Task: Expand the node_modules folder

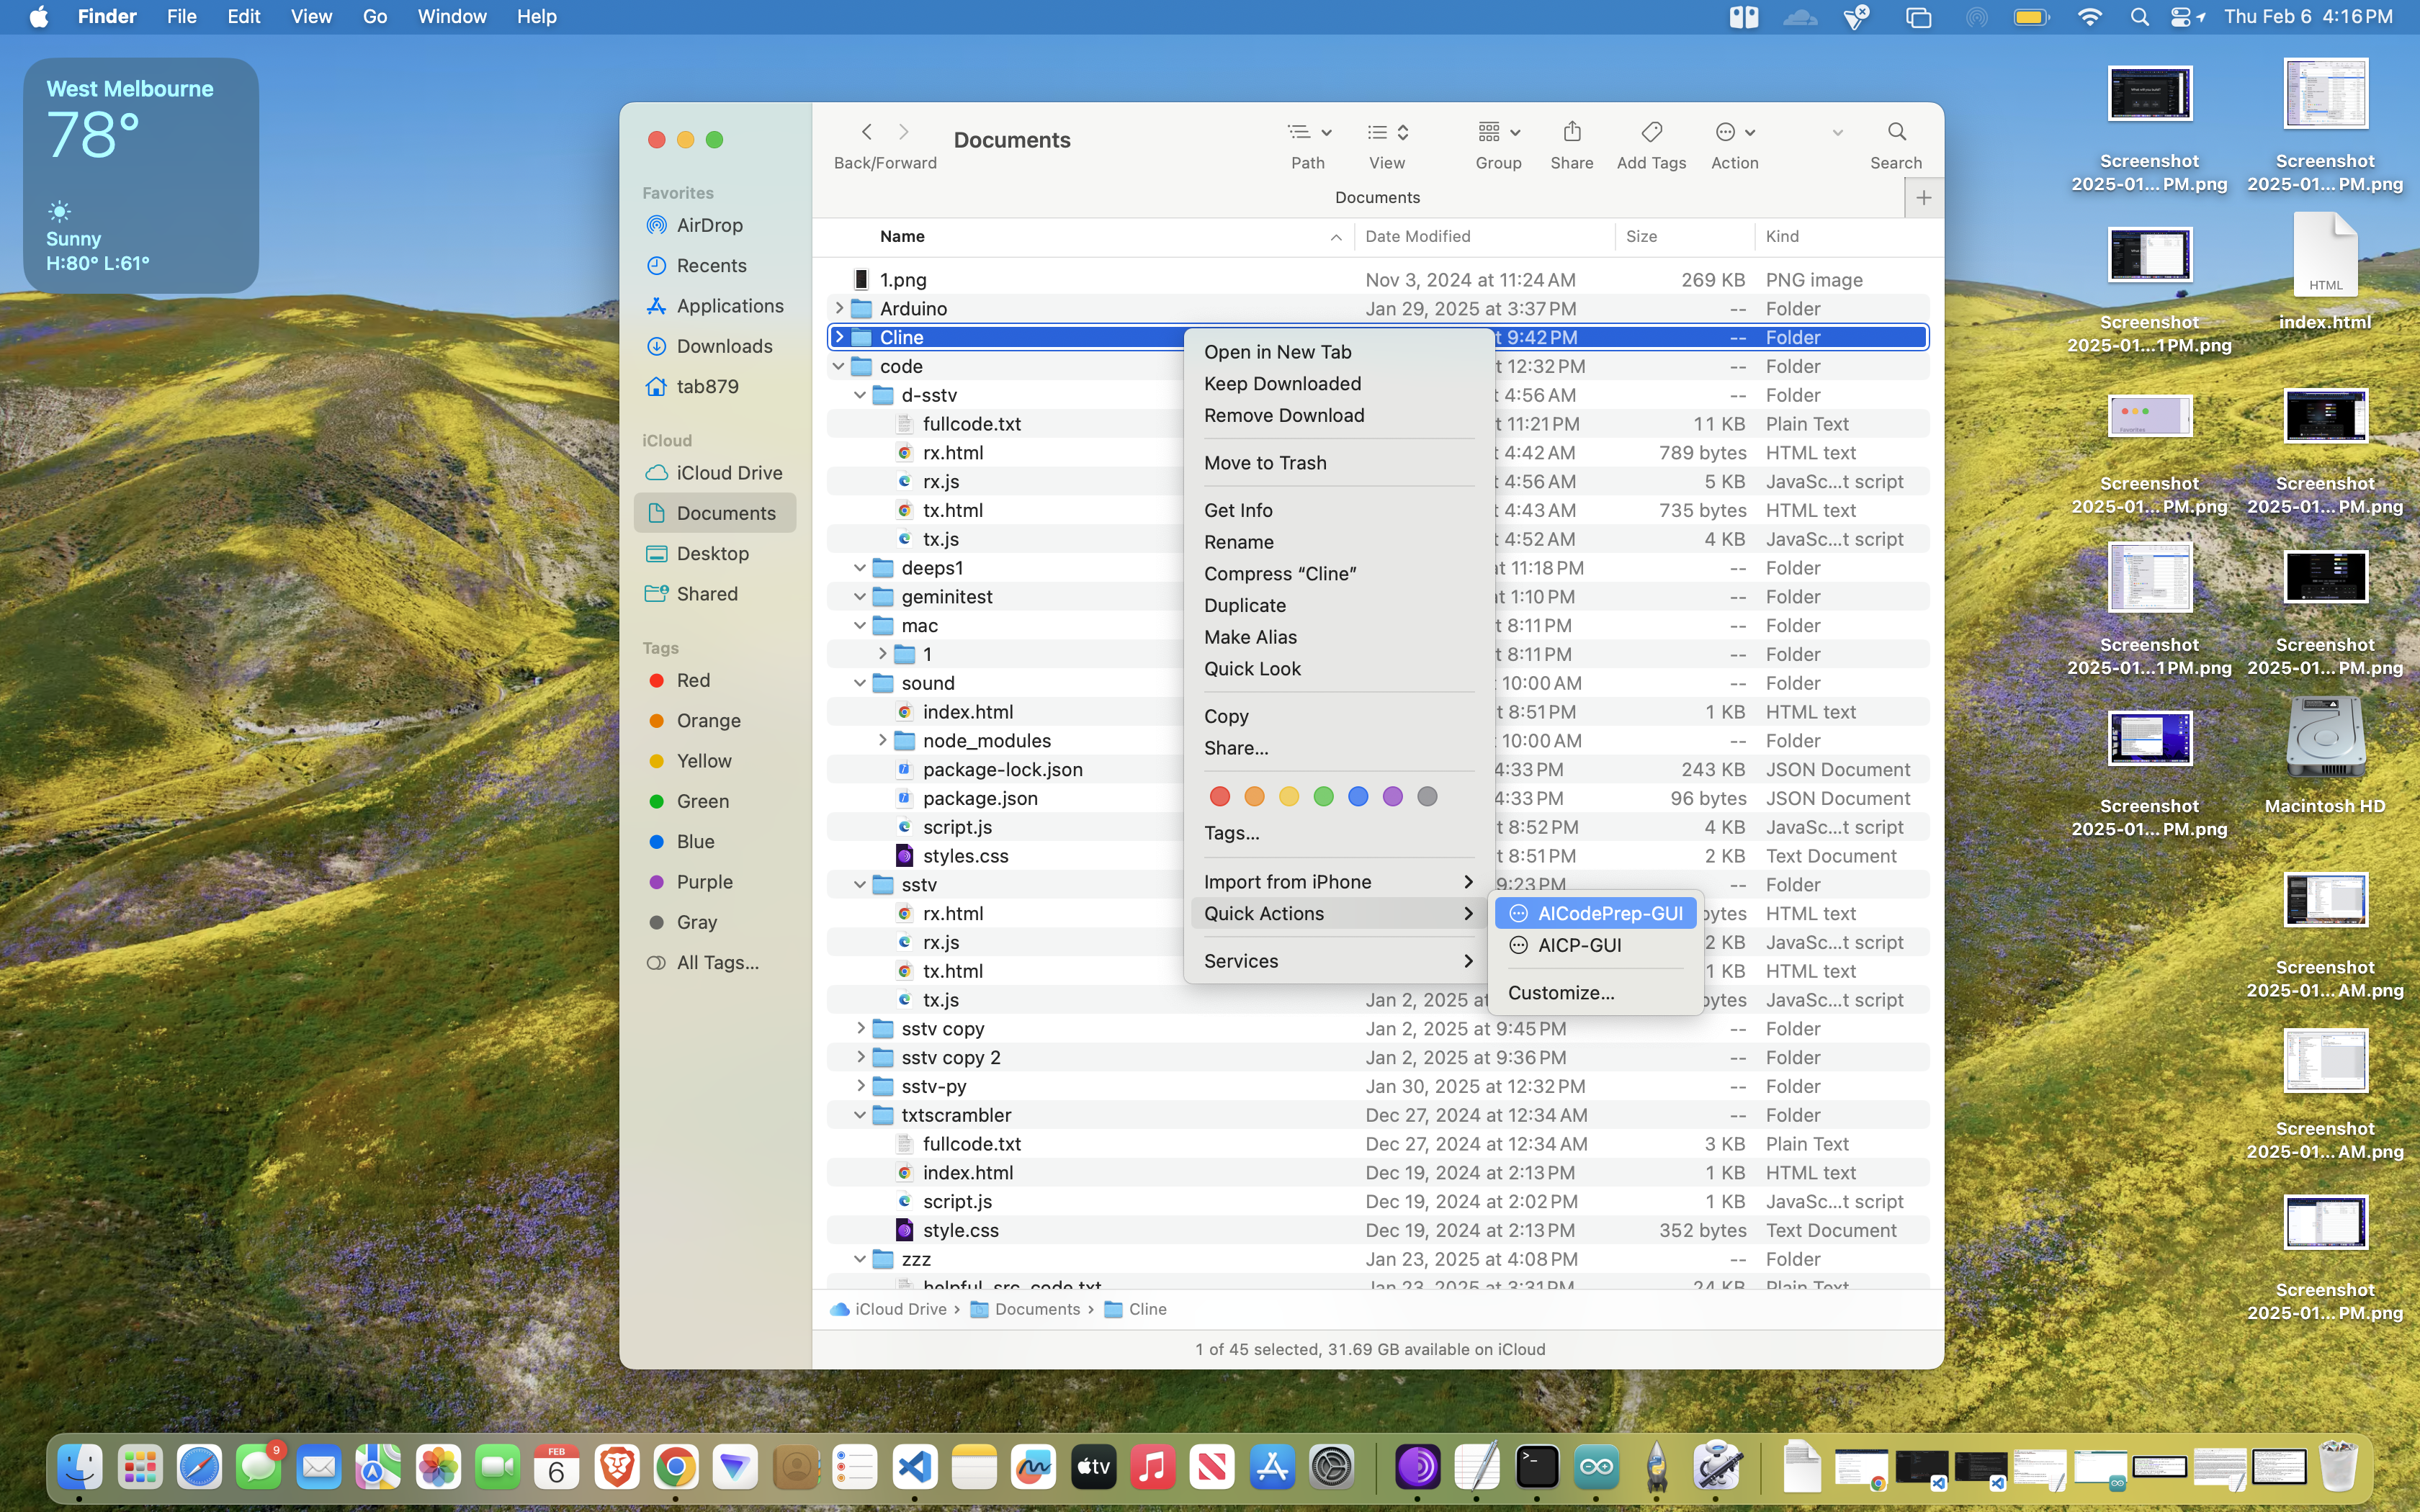Action: [882, 741]
